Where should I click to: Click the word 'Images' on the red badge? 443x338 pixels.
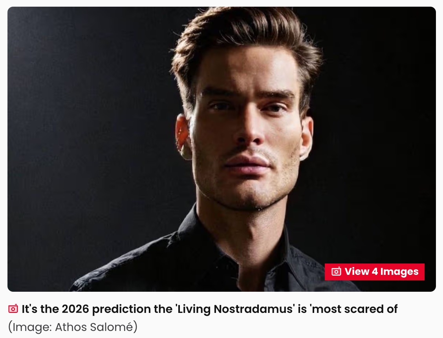(x=399, y=272)
